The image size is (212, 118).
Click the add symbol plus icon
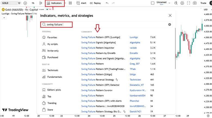(25, 3)
